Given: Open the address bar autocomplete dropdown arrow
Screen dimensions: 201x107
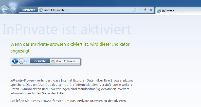Looking at the screenshot, I should point(140,10).
